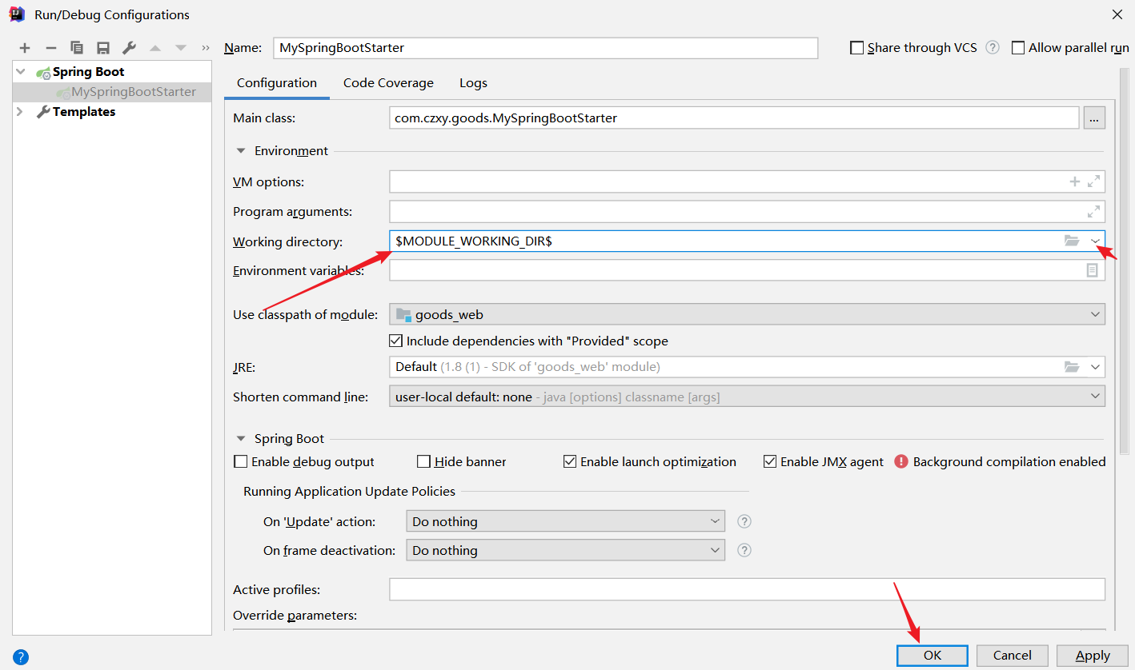This screenshot has height=670, width=1135.
Task: Toggle Allow parallel run checkbox
Action: [1018, 48]
